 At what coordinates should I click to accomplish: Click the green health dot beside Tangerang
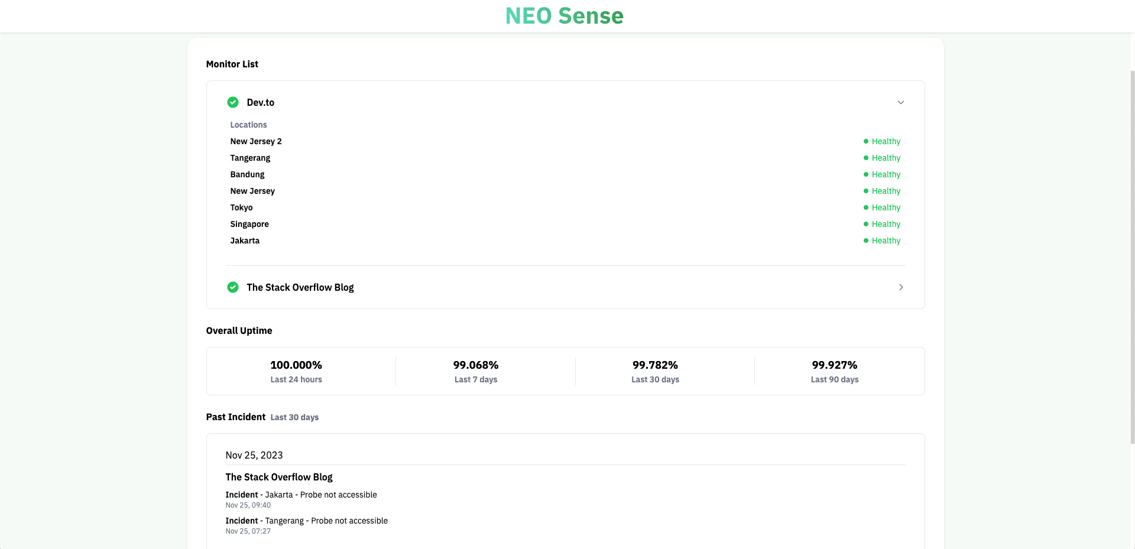pyautogui.click(x=866, y=158)
